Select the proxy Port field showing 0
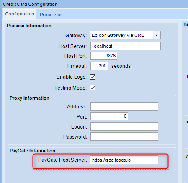 pos(109,116)
